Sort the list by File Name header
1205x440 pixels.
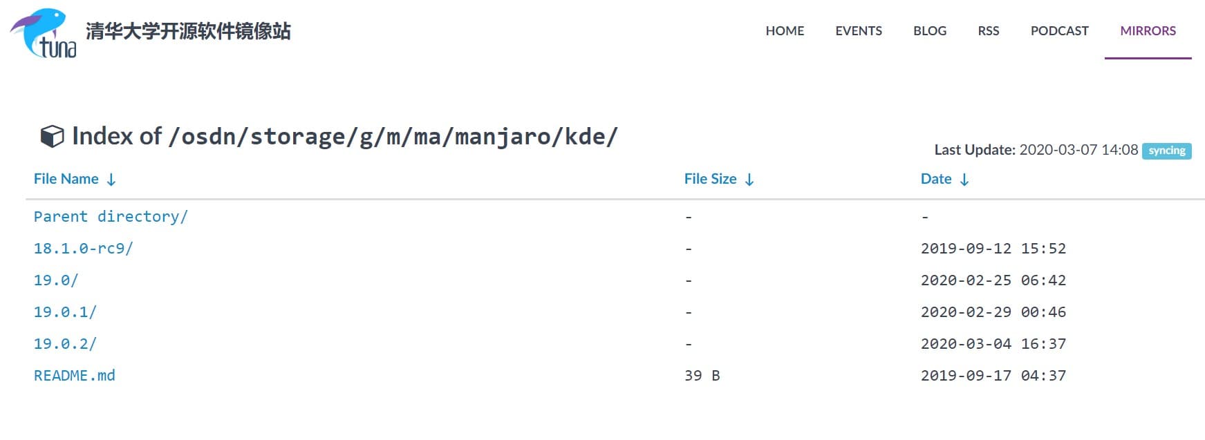click(66, 179)
